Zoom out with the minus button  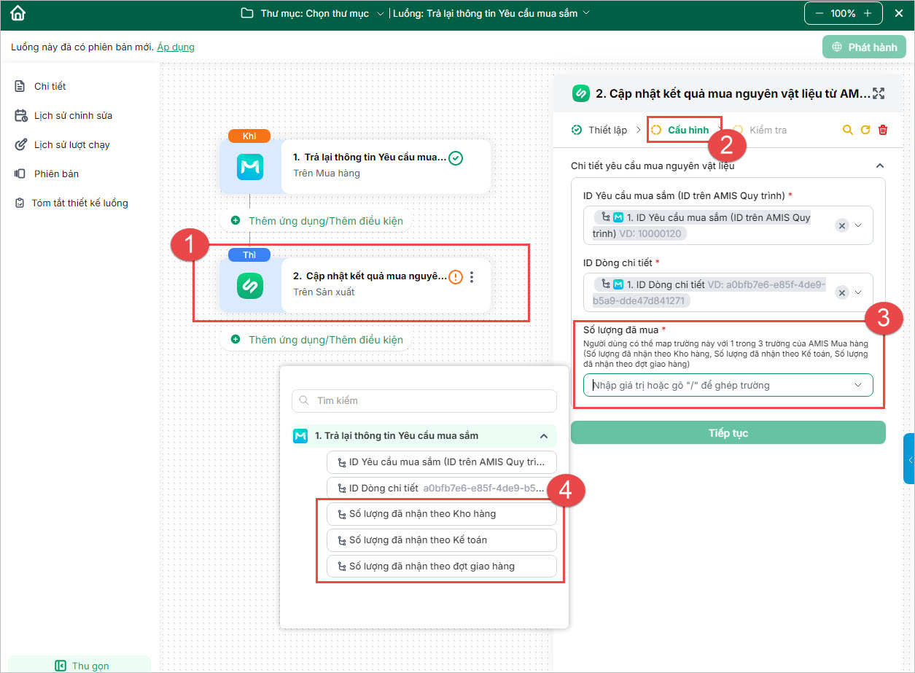point(819,13)
